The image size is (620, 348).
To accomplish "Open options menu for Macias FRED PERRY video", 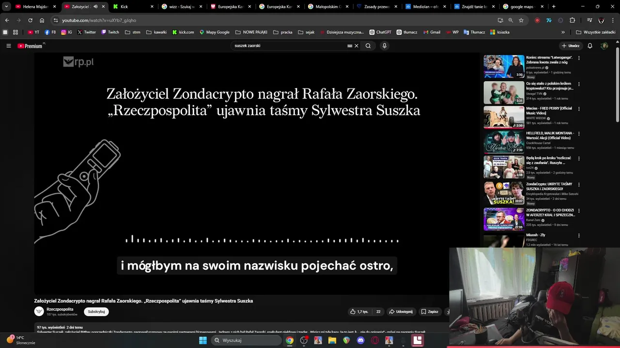I will (x=579, y=109).
